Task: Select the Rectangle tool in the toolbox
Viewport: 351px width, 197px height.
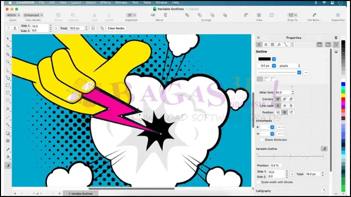Action: tap(8, 85)
